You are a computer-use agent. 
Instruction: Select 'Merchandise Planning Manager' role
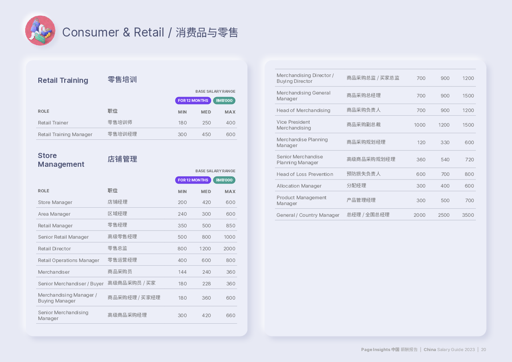302,142
